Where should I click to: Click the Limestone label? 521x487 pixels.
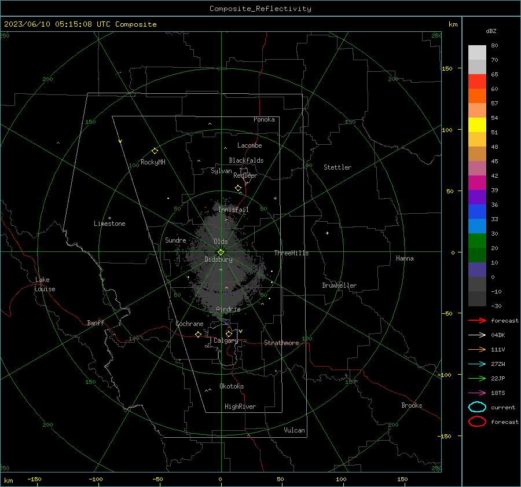coord(109,224)
